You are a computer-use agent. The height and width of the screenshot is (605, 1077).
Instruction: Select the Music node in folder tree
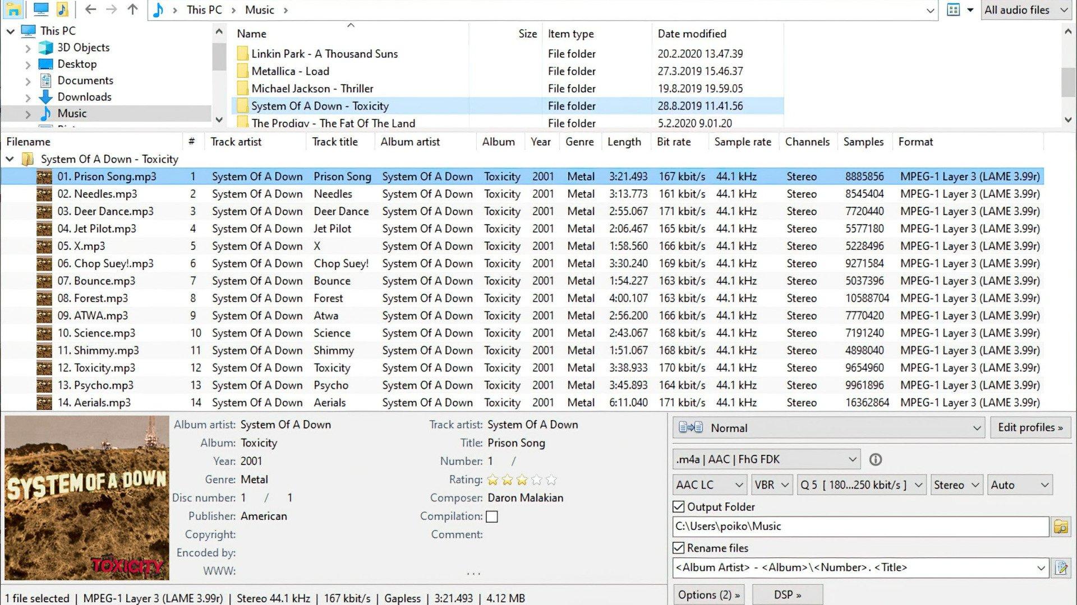(72, 113)
